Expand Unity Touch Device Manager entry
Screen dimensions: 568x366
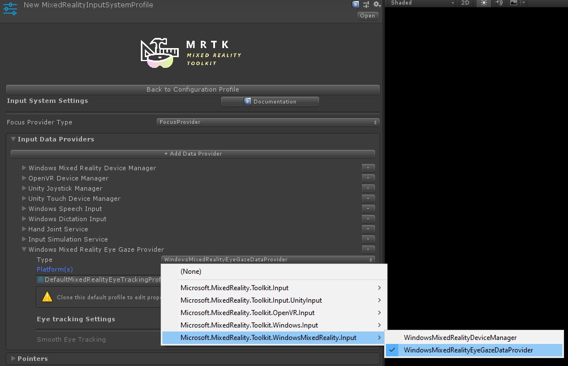coord(24,198)
